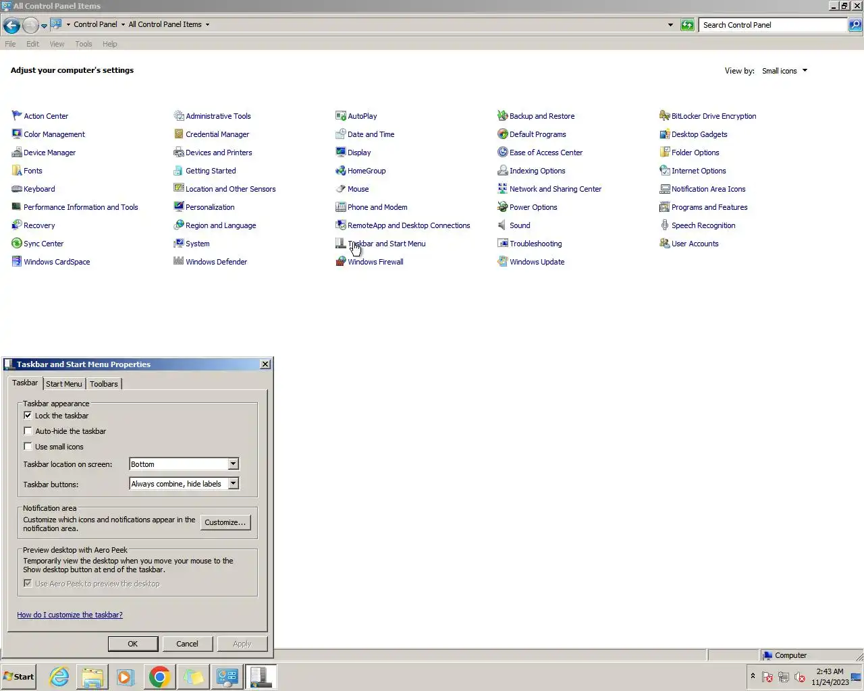864x691 pixels.
Task: Launch Internet Explorer from taskbar
Action: tap(59, 677)
